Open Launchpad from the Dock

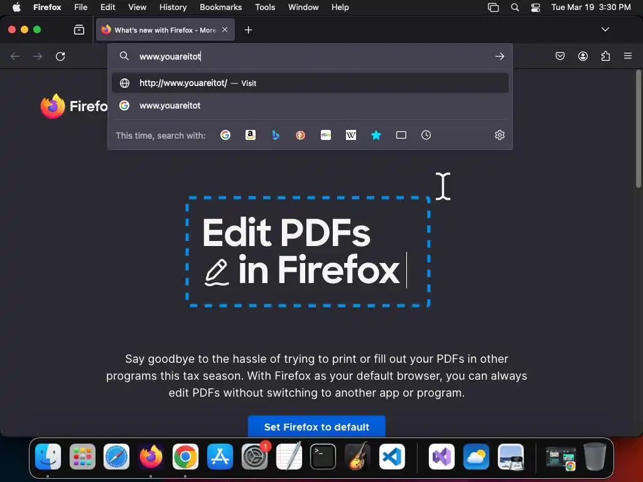point(82,456)
